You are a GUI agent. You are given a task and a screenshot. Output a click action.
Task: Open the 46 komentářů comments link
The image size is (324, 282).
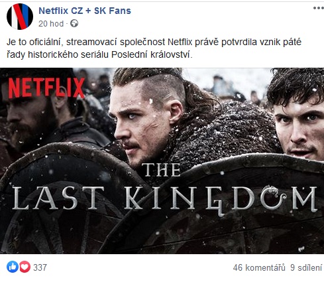tap(259, 267)
